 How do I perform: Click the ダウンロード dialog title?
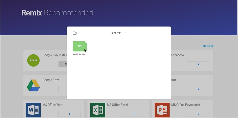(119, 33)
